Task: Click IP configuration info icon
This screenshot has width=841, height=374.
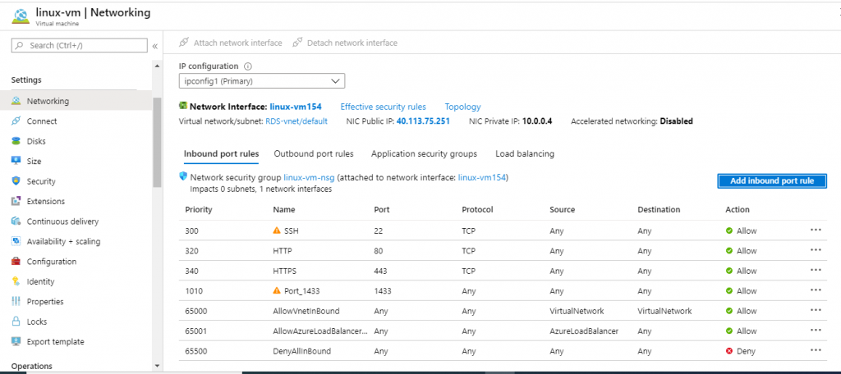Action: (x=247, y=66)
